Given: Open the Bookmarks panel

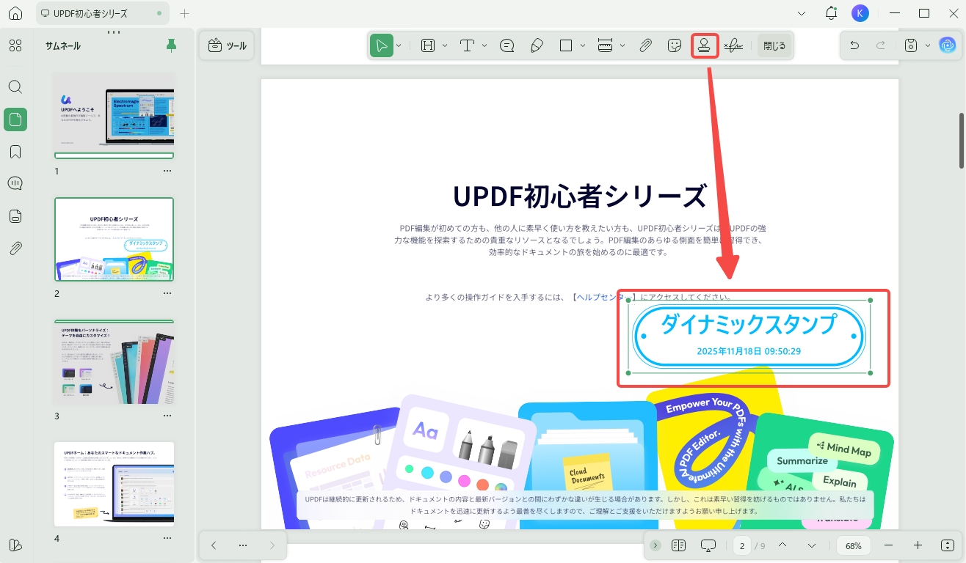Looking at the screenshot, I should (x=15, y=151).
